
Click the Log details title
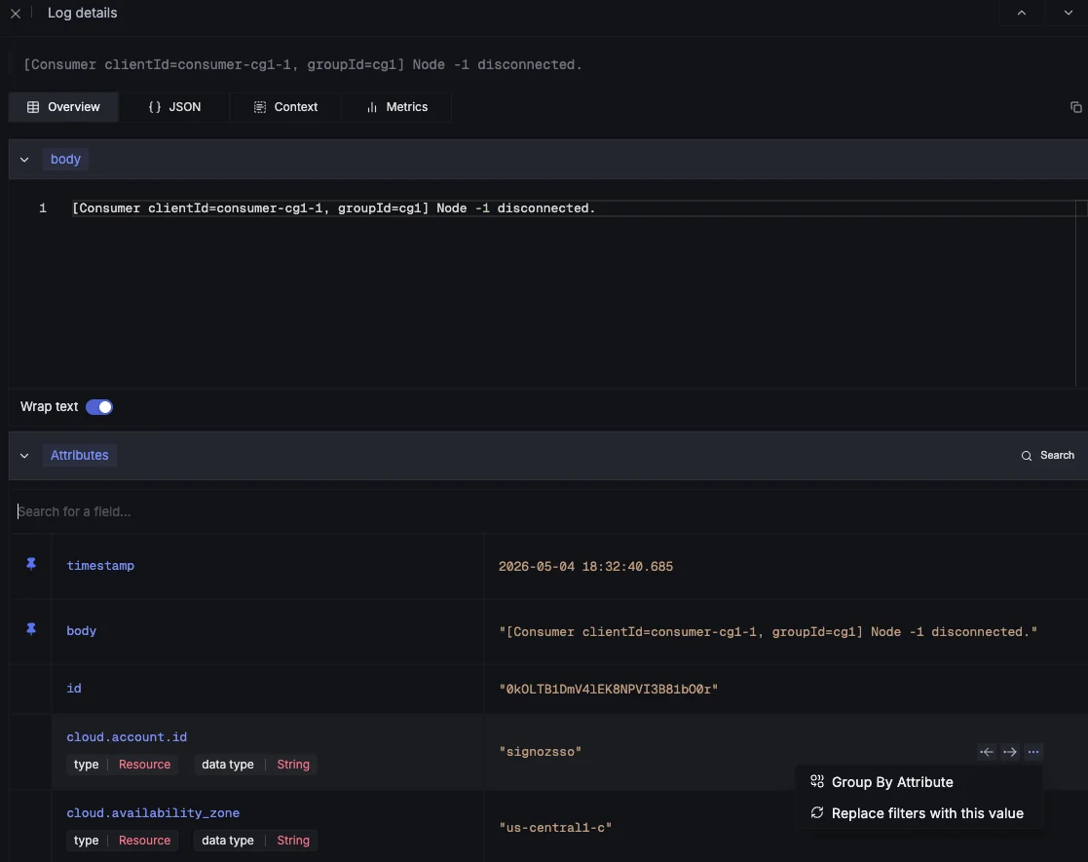(82, 14)
